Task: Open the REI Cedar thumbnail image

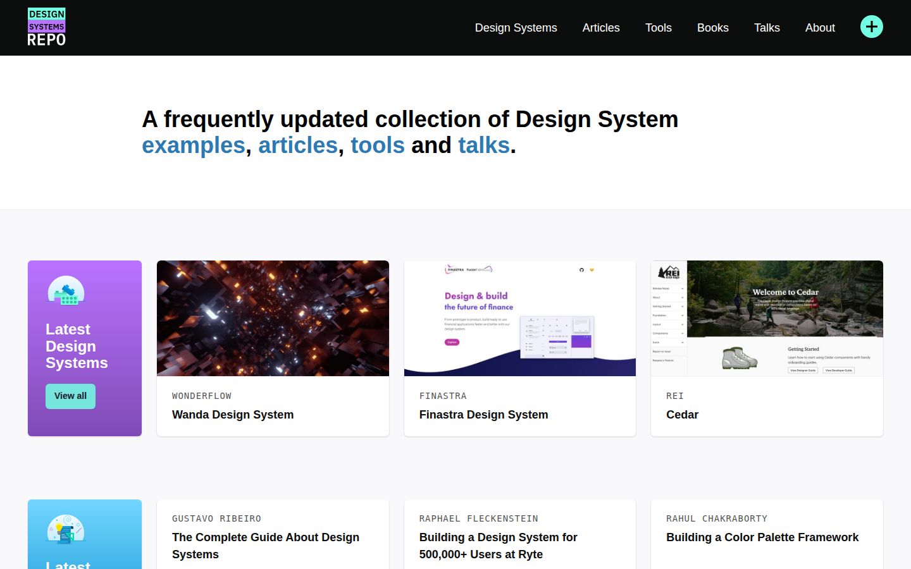Action: pyautogui.click(x=767, y=318)
